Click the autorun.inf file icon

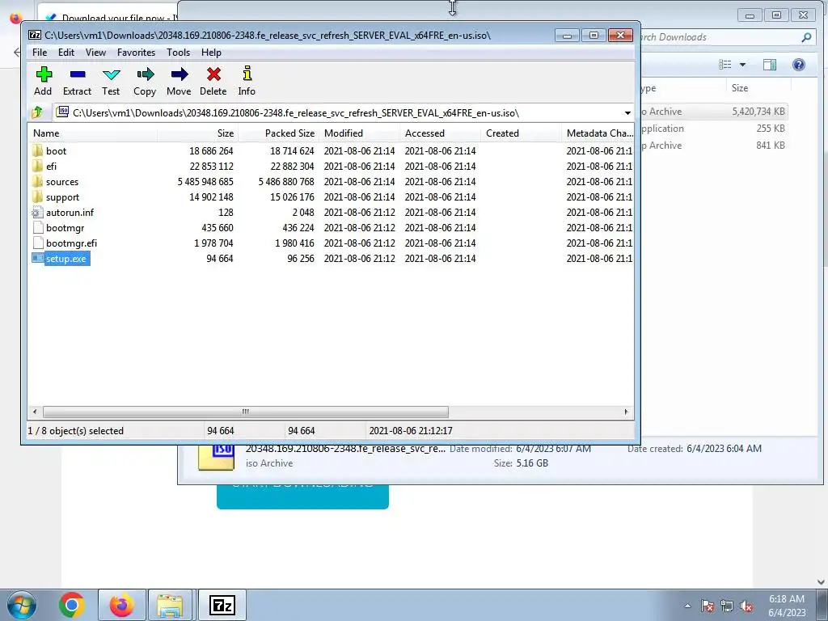pos(37,213)
